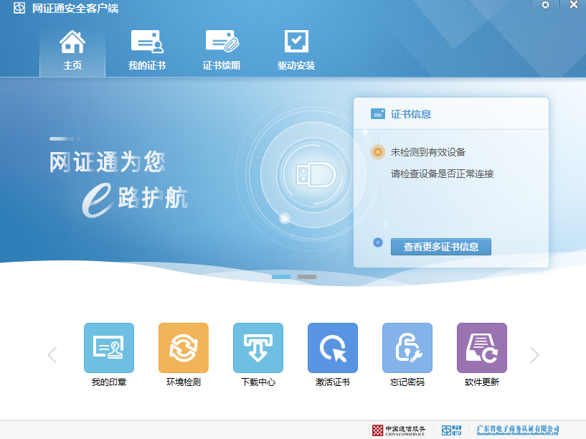586x439 pixels.
Task: Click the 中国通信服务 logo in footer
Action: tap(398, 430)
